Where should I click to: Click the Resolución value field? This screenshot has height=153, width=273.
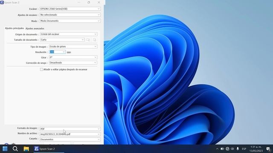point(55,52)
